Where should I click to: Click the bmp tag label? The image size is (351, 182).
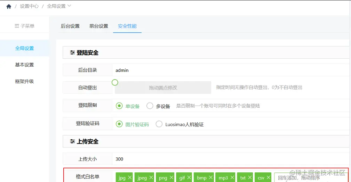pyautogui.click(x=202, y=178)
